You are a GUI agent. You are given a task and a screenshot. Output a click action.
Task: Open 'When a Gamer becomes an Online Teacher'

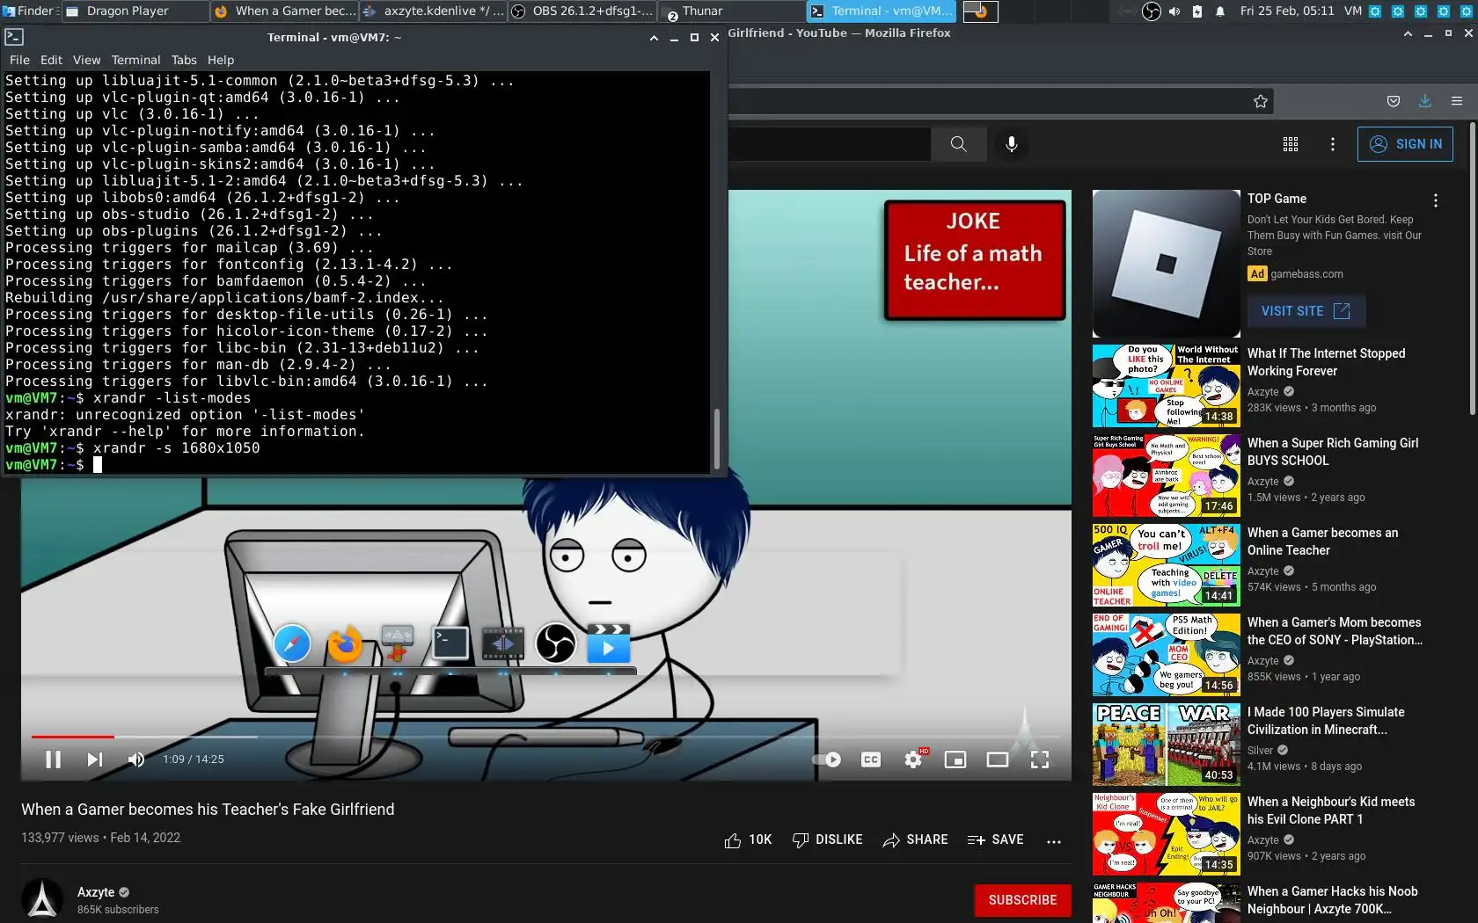[1322, 541]
